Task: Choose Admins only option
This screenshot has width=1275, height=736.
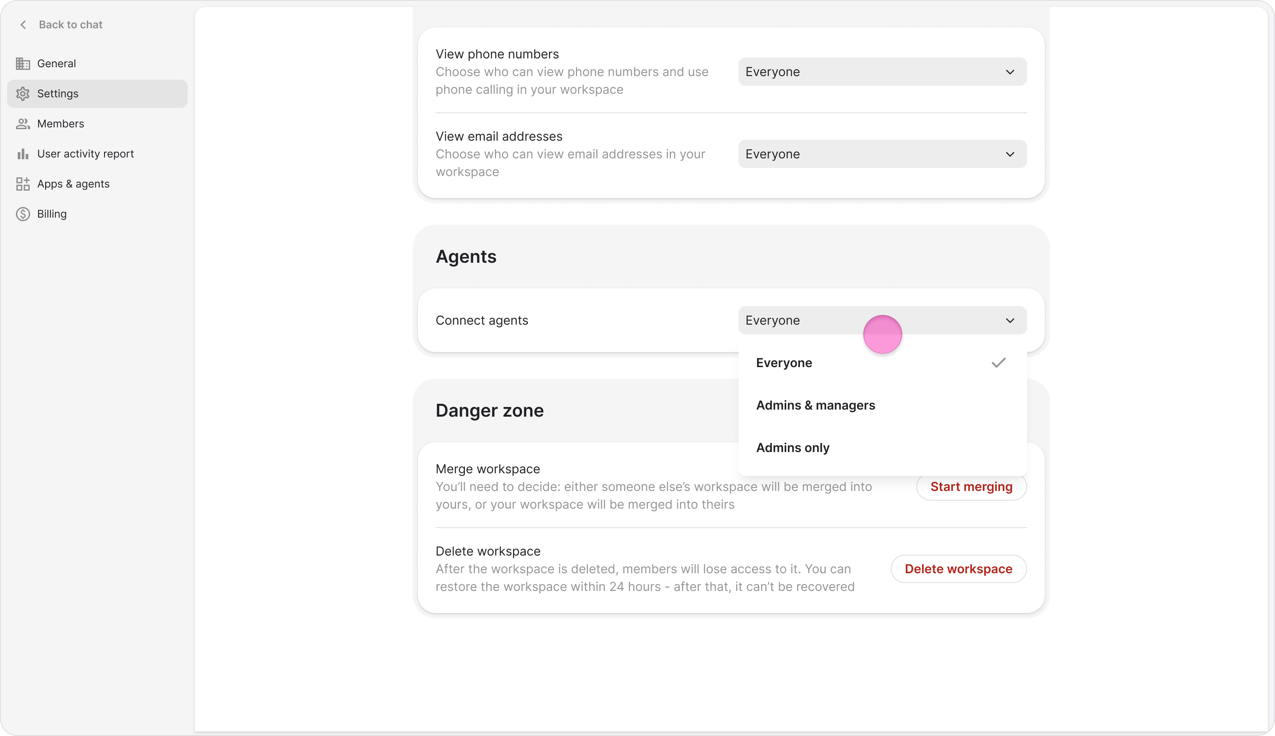Action: tap(882, 448)
